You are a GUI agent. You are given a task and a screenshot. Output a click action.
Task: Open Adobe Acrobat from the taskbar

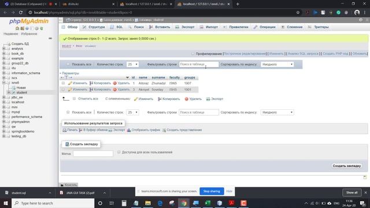point(231,203)
